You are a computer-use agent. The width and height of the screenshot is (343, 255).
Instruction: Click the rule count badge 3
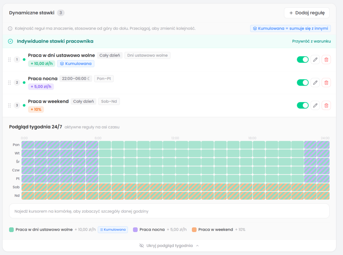pos(61,13)
